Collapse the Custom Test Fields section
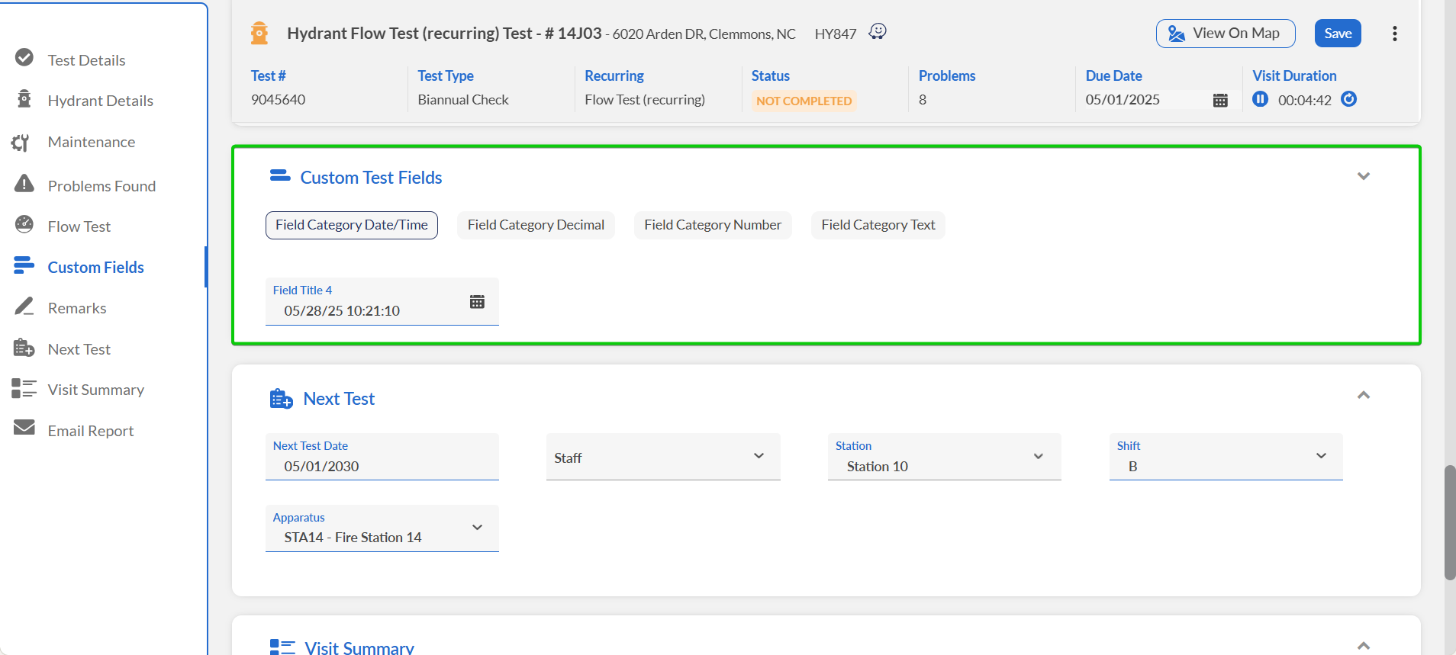 [x=1363, y=176]
